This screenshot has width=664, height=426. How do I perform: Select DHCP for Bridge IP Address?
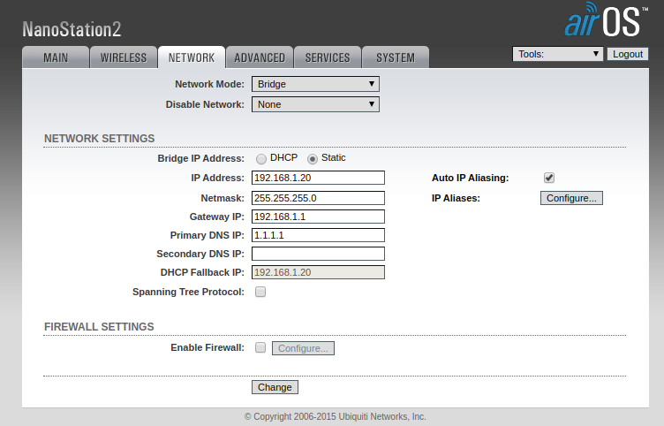point(261,159)
